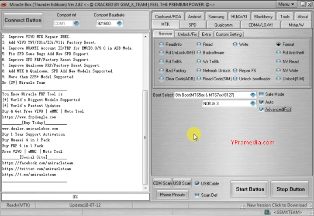Select the MTK tab
This screenshot has height=216, width=314.
(166, 24)
